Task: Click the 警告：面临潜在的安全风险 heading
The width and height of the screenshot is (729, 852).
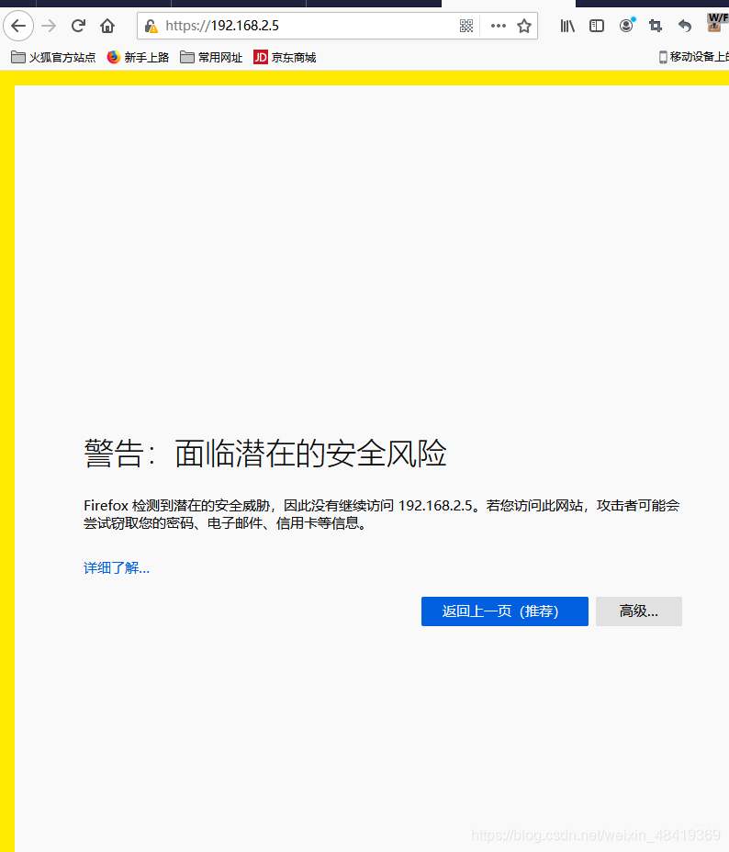Action: click(265, 454)
